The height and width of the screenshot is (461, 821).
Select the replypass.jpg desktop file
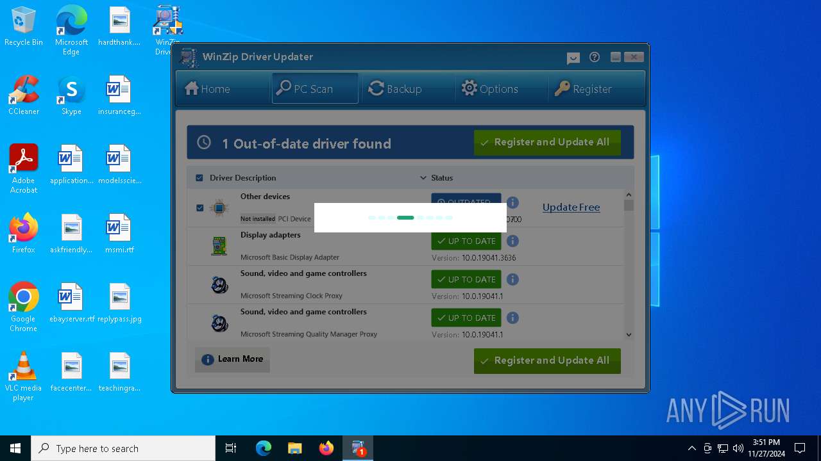coord(119,303)
